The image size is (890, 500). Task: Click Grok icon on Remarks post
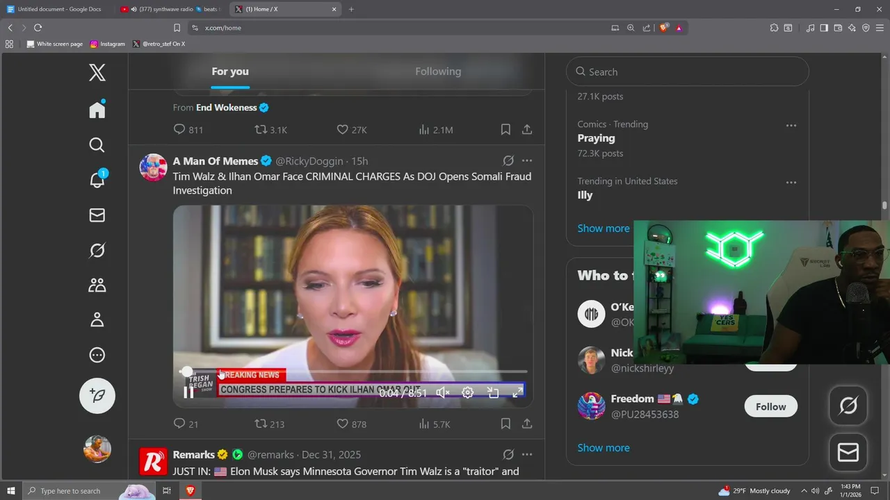tap(508, 455)
